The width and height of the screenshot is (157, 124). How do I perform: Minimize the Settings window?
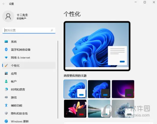(x=136, y=2)
